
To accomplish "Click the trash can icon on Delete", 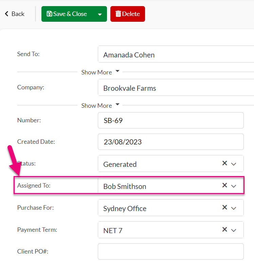I will point(118,14).
